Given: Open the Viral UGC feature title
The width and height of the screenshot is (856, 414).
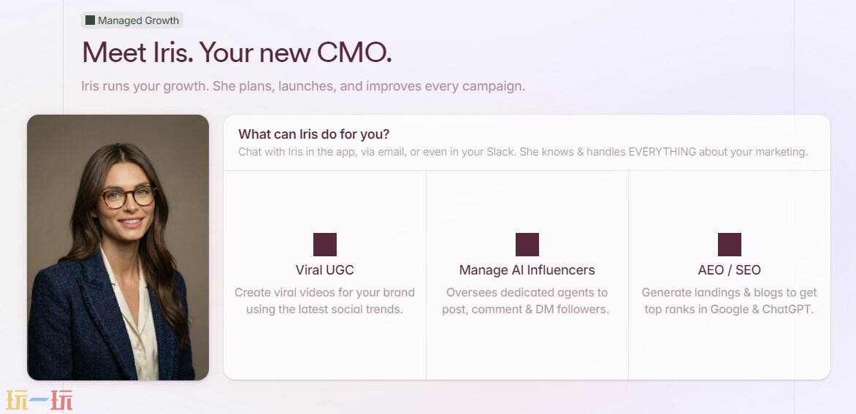Looking at the screenshot, I should click(x=324, y=270).
